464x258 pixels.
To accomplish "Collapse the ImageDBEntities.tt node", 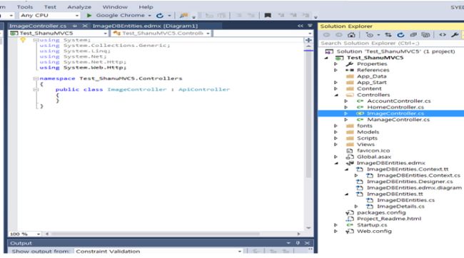I will coord(346,194).
